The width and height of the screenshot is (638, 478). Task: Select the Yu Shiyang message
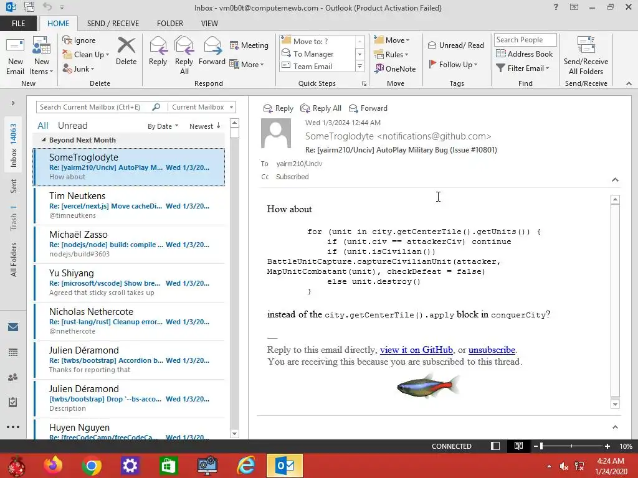(129, 283)
